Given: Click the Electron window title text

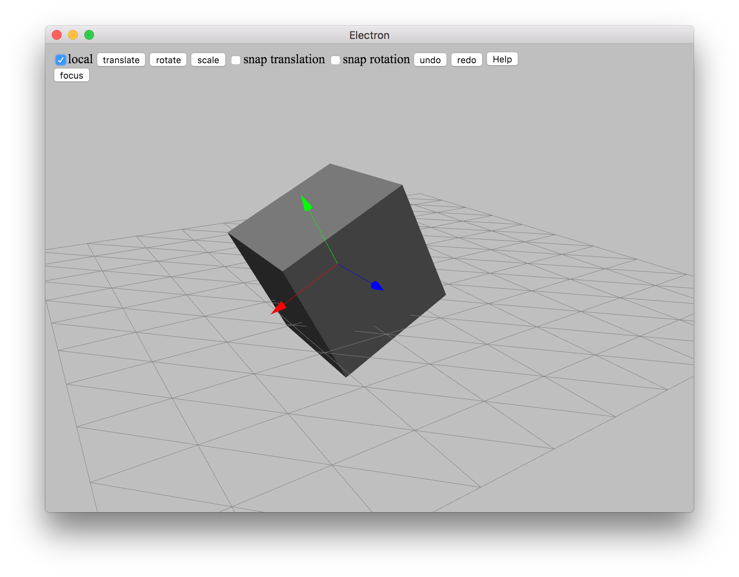Looking at the screenshot, I should coord(369,35).
